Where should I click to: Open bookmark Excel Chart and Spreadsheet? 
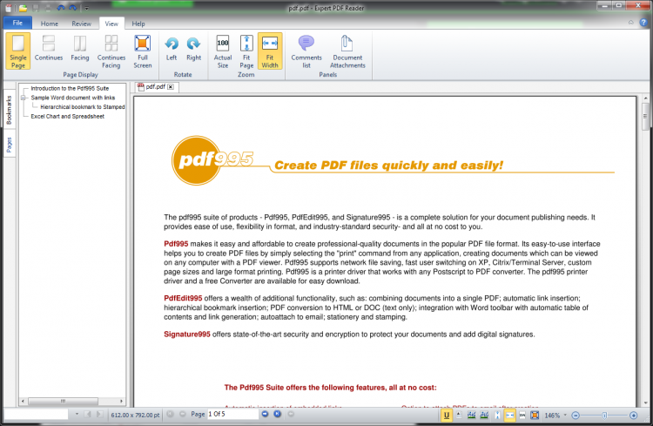[x=67, y=116]
